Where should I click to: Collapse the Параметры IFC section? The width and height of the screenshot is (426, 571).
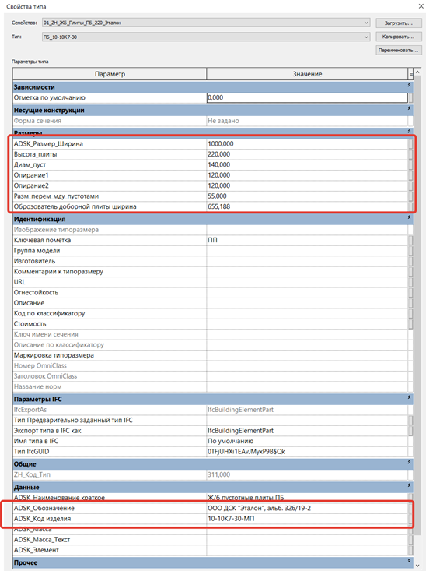tap(409, 397)
